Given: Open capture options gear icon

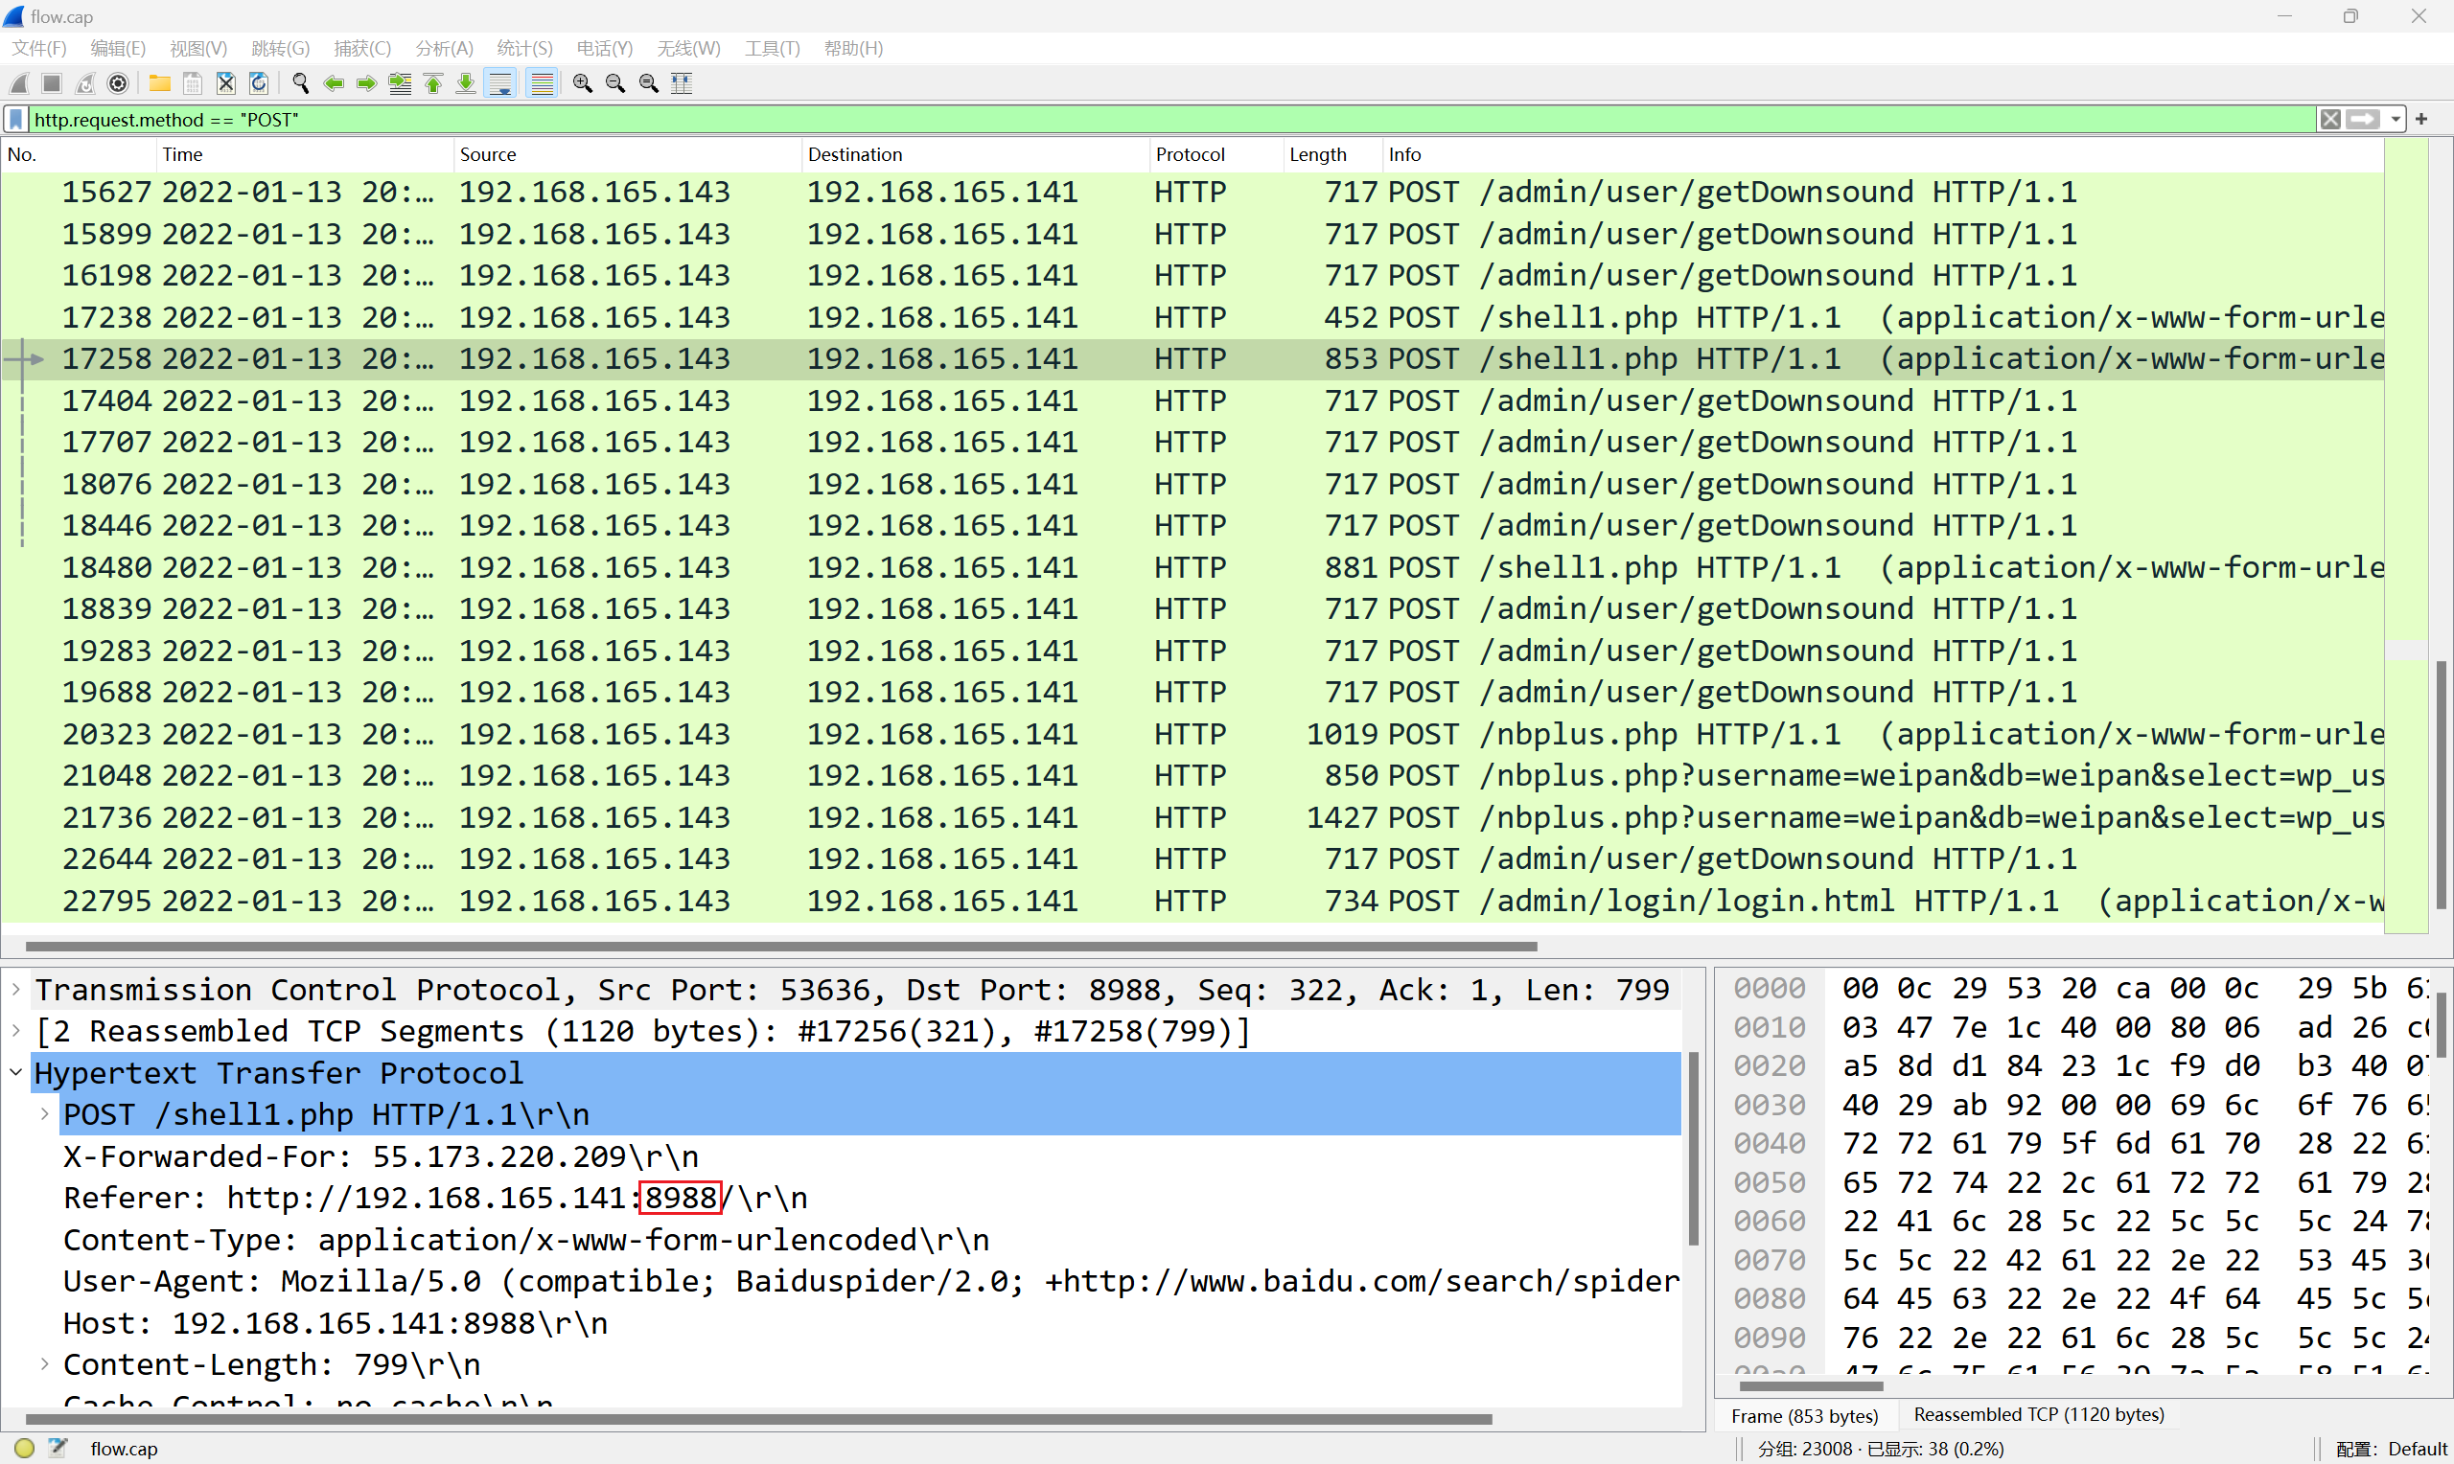Looking at the screenshot, I should click(119, 84).
